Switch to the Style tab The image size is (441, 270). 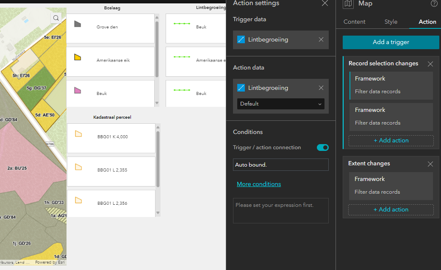(x=391, y=22)
